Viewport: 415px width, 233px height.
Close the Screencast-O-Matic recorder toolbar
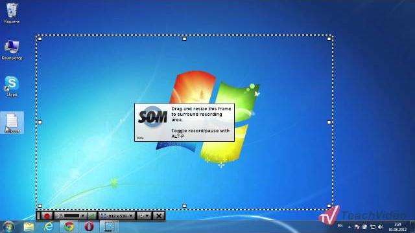pos(159,216)
